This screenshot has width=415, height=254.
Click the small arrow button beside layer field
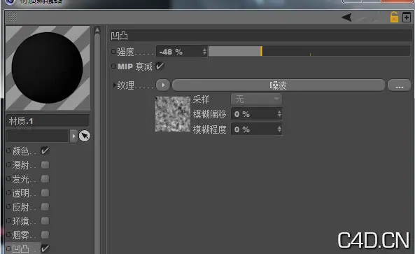tap(73, 136)
